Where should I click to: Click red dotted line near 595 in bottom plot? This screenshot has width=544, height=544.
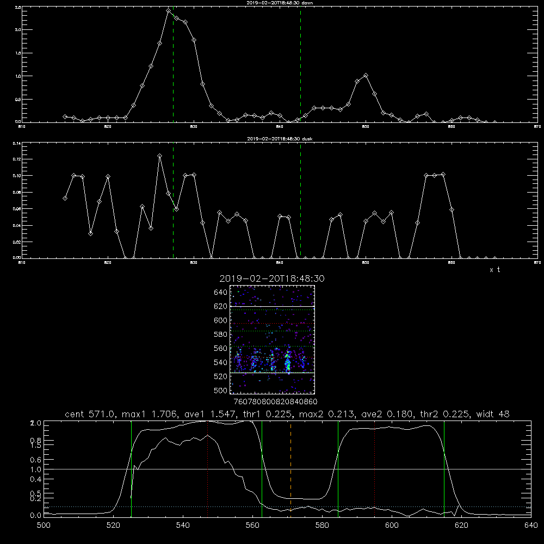pos(375,468)
